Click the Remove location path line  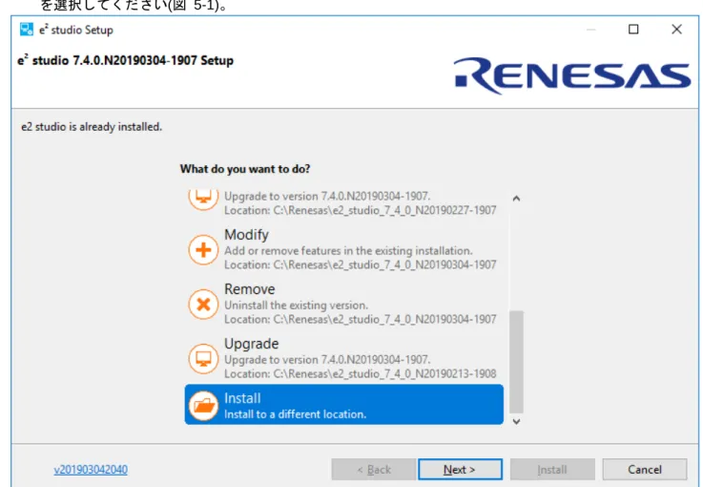[x=360, y=319]
